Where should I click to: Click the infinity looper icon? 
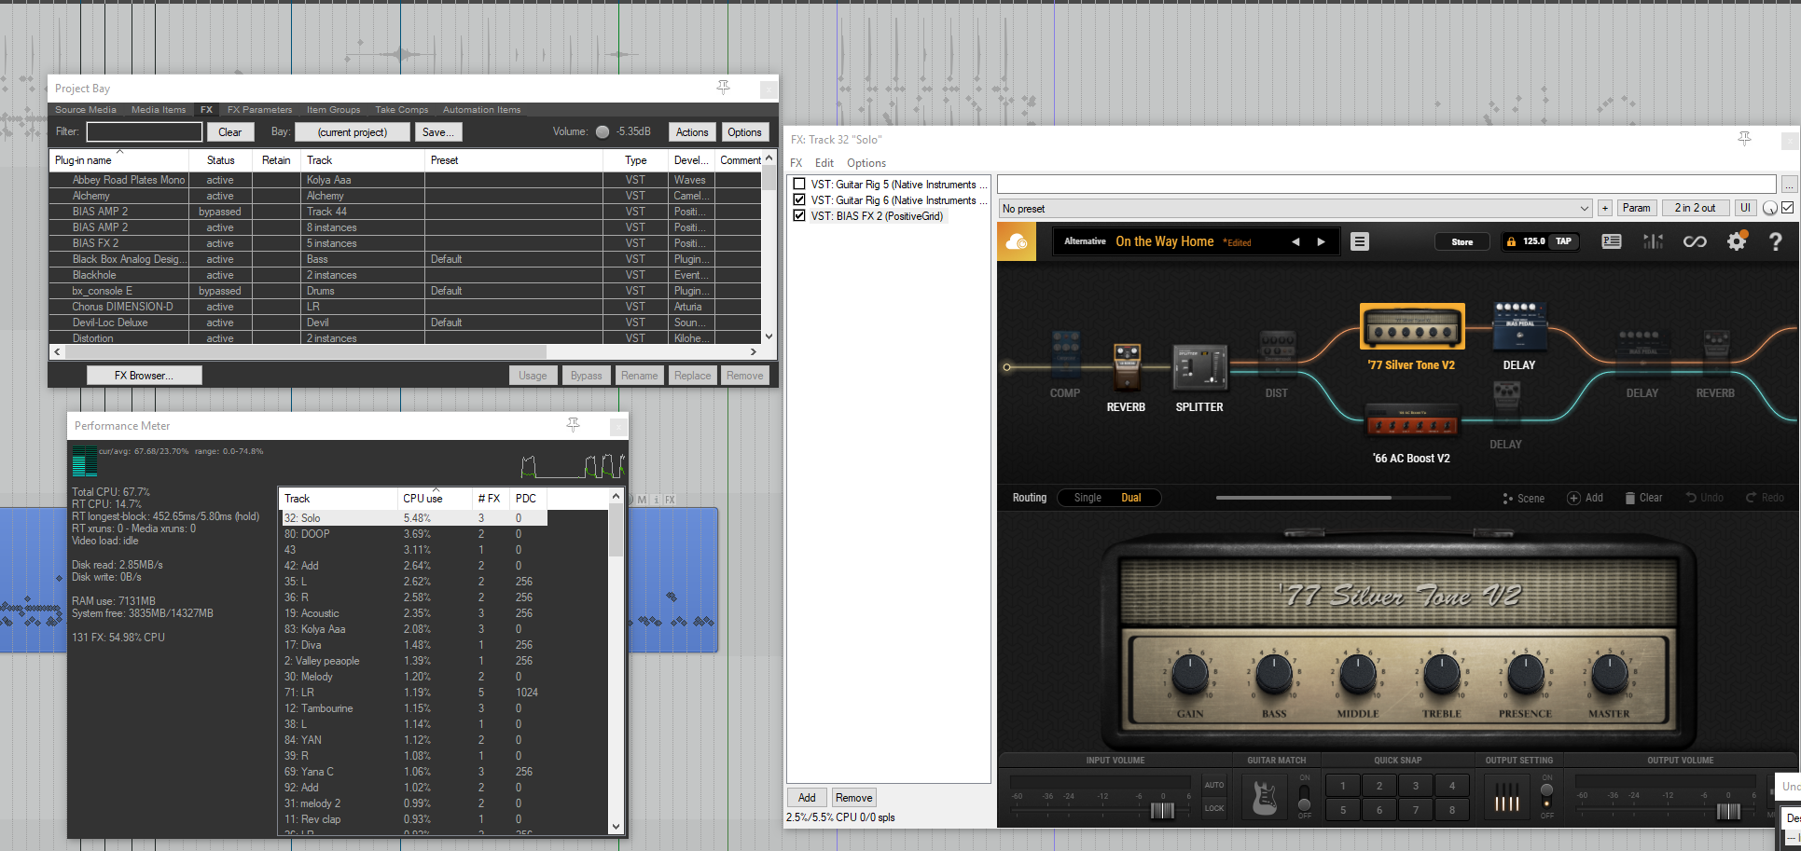pos(1695,241)
